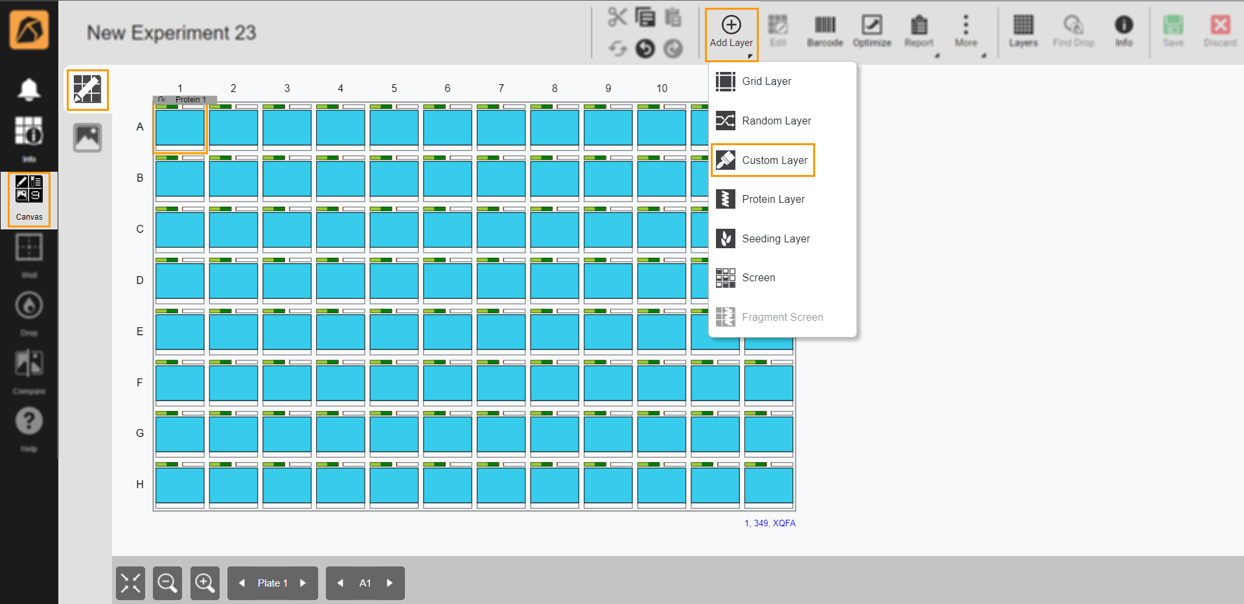Click the Add Layer toolbar button
The image size is (1244, 604).
click(x=731, y=32)
